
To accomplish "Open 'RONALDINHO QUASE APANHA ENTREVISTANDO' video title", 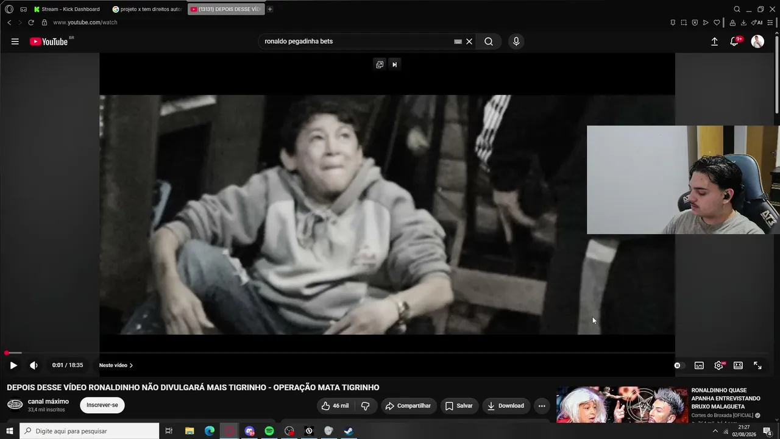I will (726, 398).
